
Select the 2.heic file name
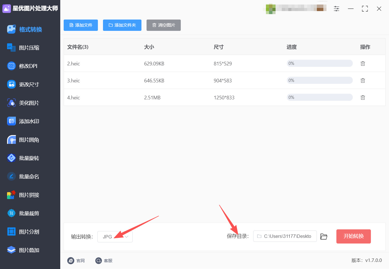(x=74, y=64)
